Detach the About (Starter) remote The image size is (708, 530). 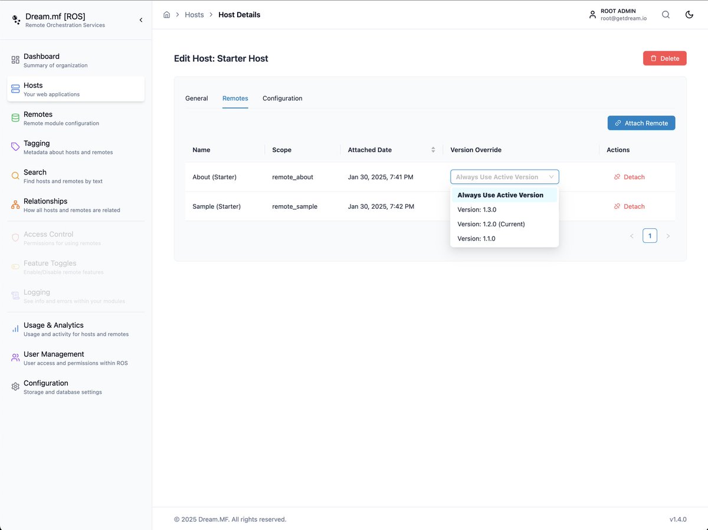(629, 177)
